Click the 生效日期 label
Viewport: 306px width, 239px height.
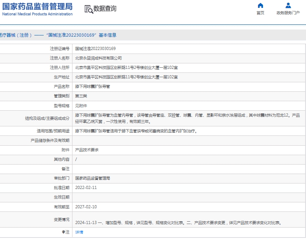(62, 197)
